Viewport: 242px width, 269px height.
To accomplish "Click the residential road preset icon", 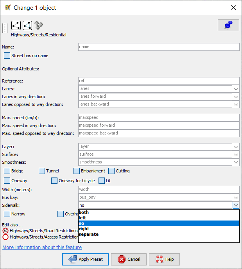I will [x=5, y=28].
